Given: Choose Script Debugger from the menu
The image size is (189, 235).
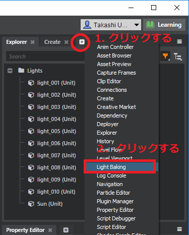Looking at the screenshot, I should (116, 218).
